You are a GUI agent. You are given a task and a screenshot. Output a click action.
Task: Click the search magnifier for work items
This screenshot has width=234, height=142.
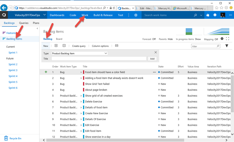(195, 15)
